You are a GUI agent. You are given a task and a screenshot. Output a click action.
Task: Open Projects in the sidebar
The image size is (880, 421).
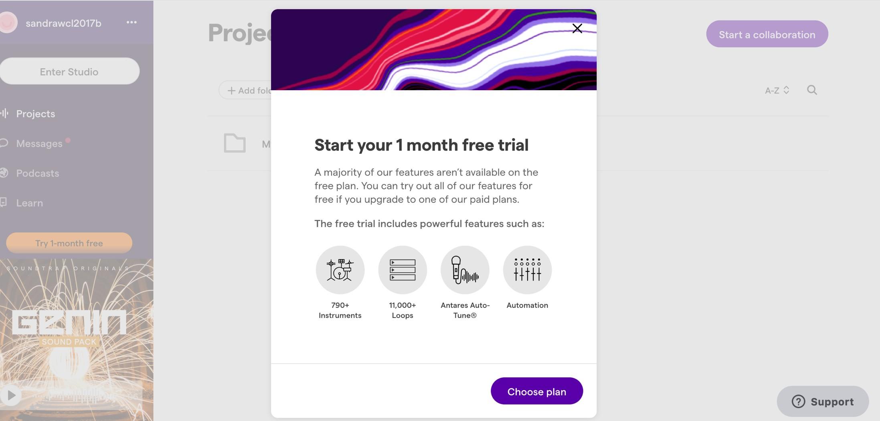pos(35,114)
